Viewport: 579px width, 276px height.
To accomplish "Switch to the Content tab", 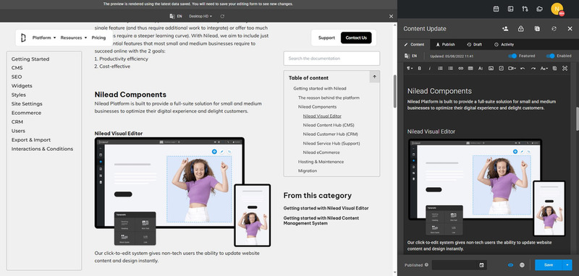I will [414, 45].
